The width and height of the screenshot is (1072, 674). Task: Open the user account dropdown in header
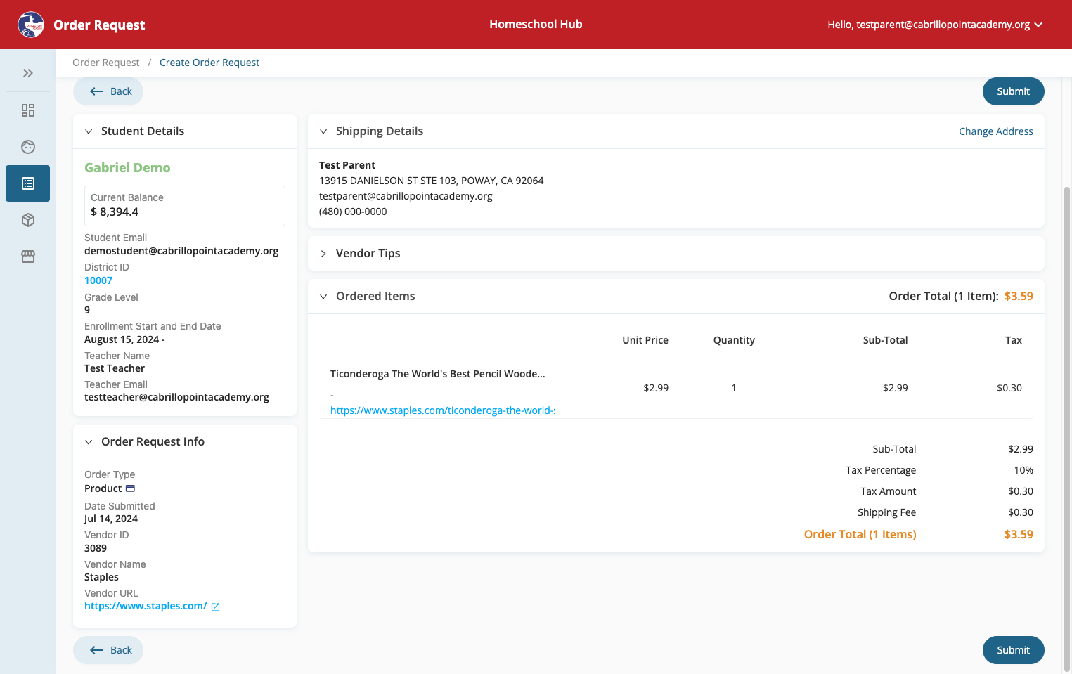(x=935, y=25)
